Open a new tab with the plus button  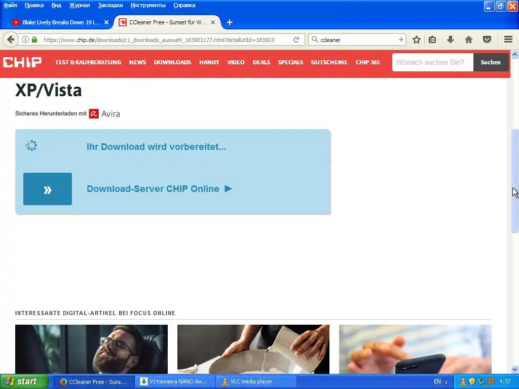[x=230, y=22]
